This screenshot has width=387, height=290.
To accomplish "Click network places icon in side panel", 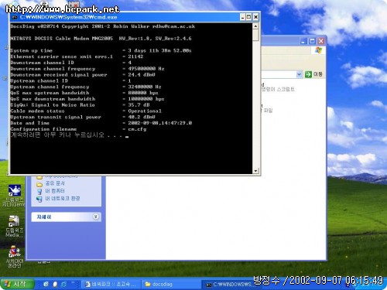I will [x=39, y=199].
